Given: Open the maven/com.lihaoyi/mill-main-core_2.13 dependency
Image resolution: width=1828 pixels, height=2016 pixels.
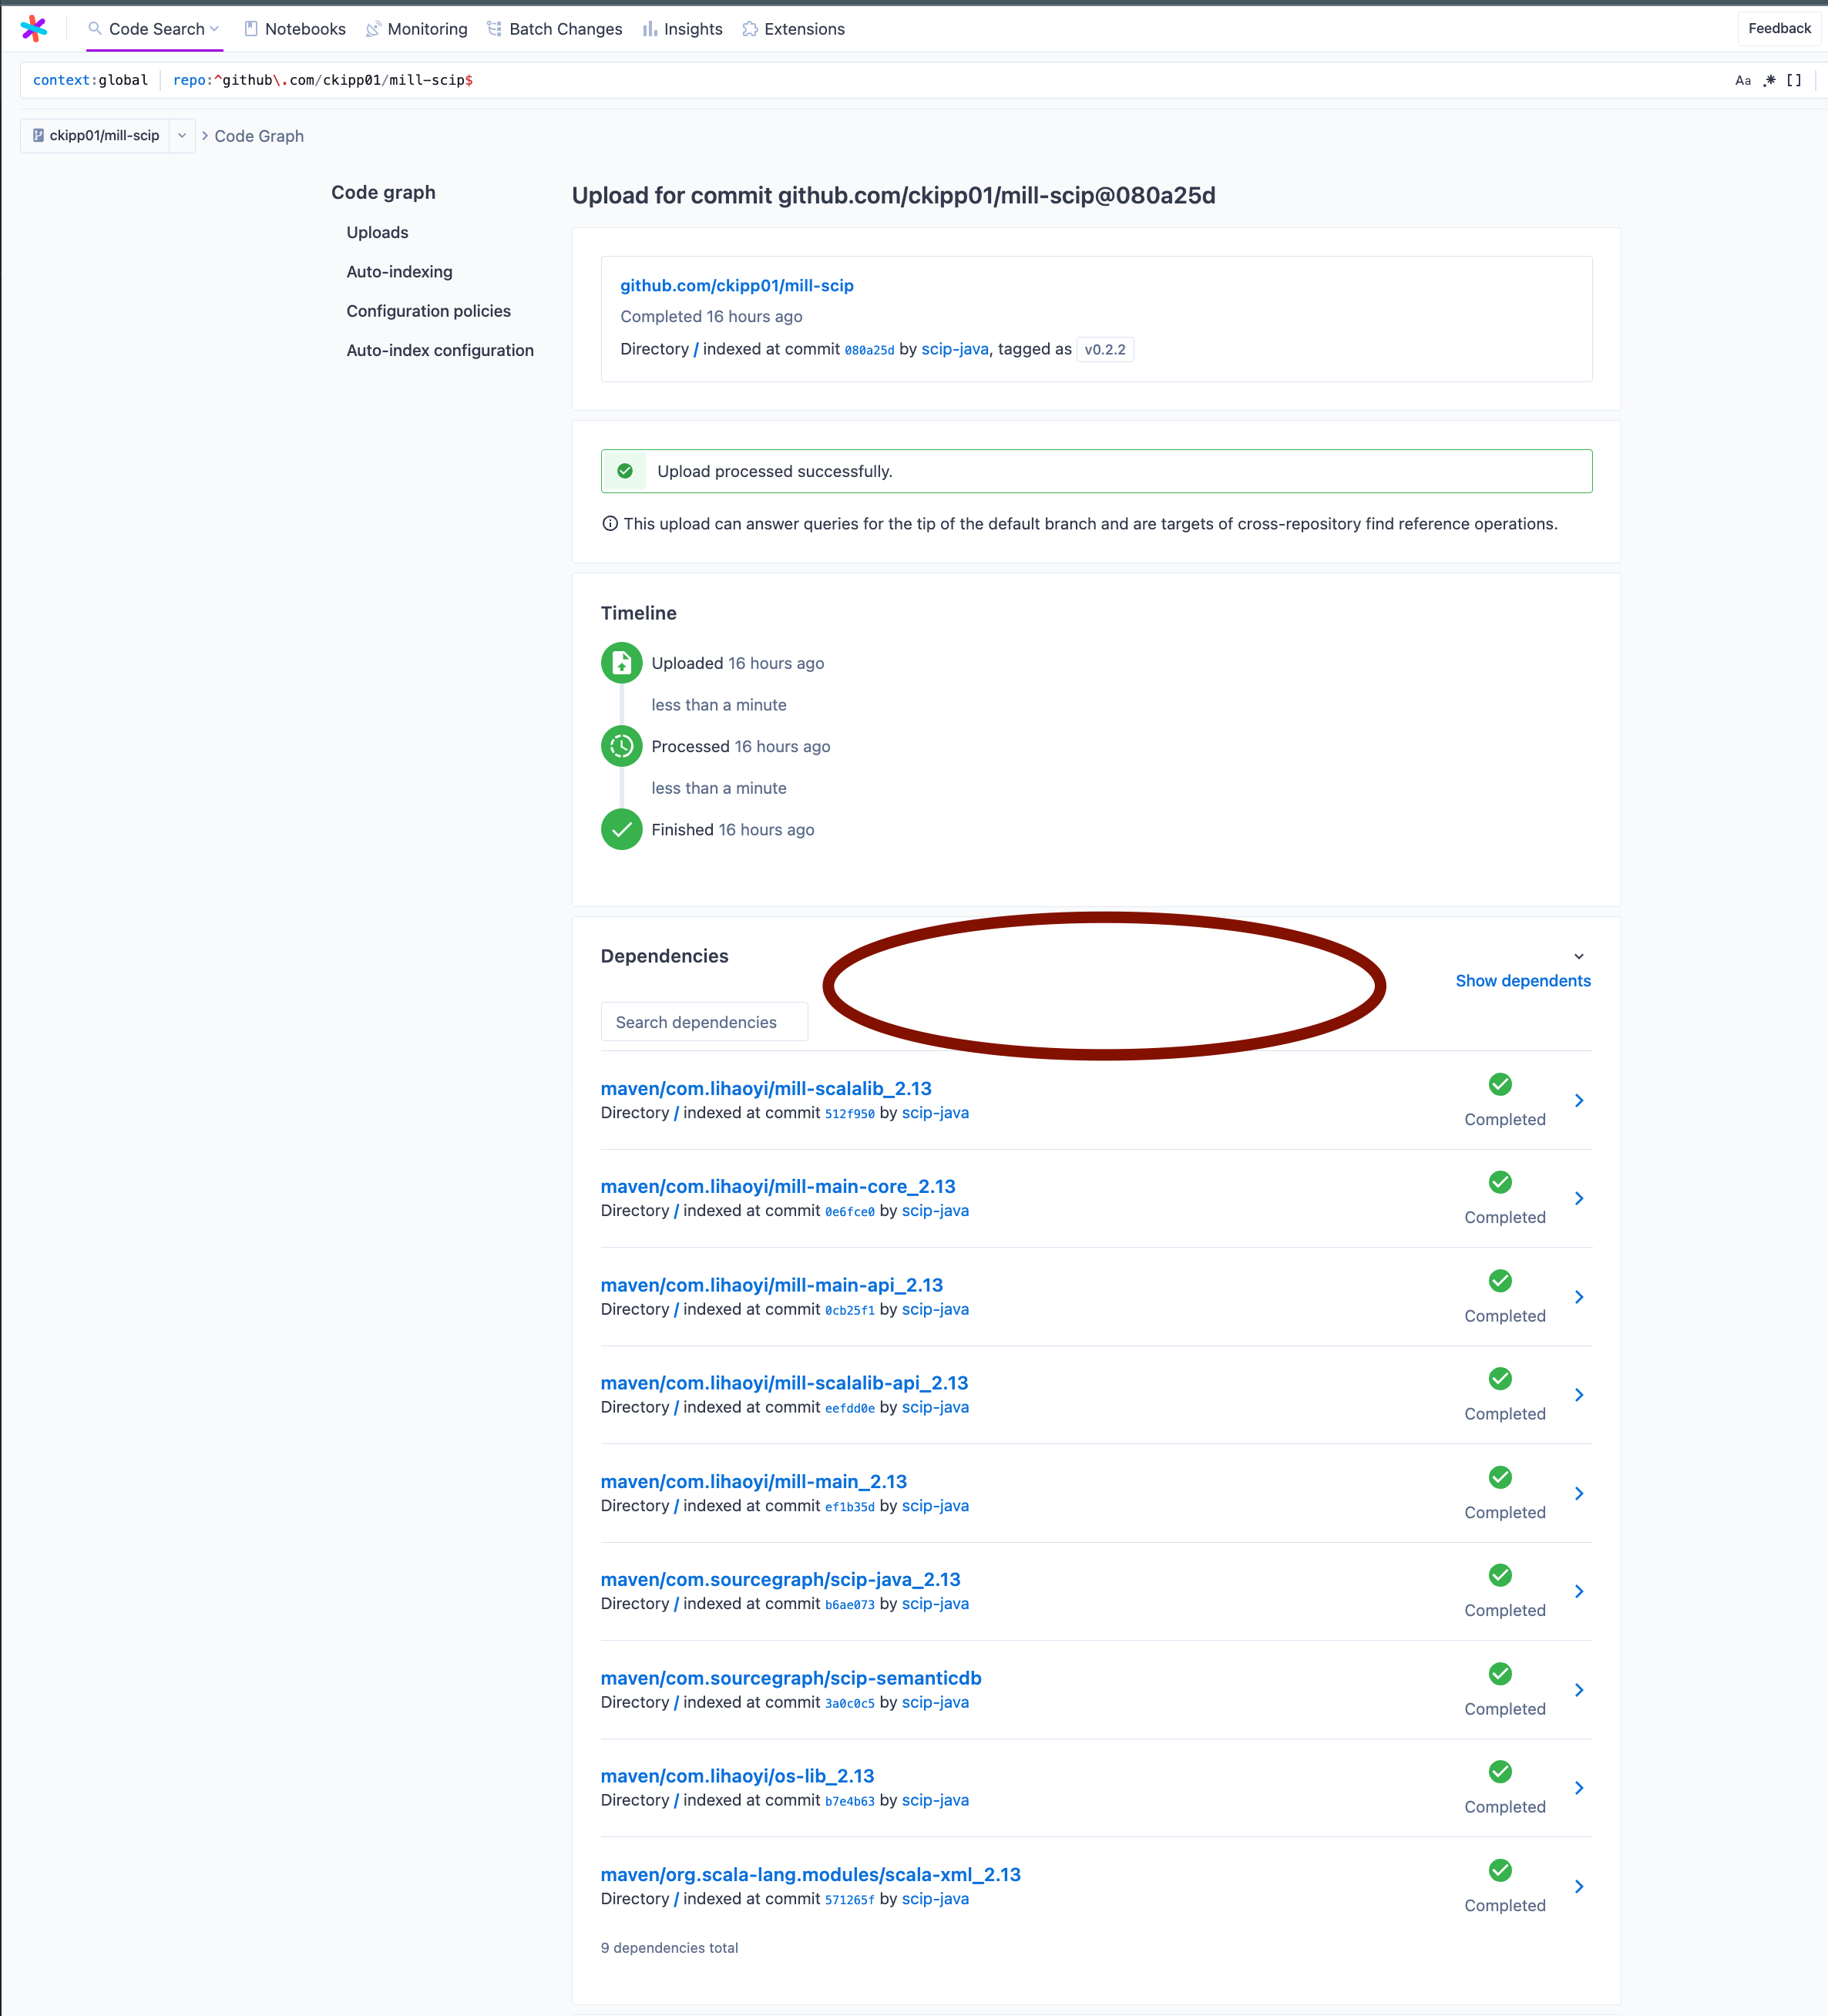Looking at the screenshot, I should point(777,1186).
